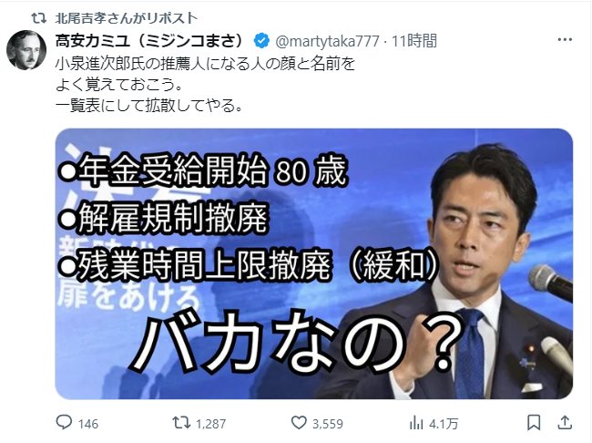592x443 pixels.
Task: Click the 146 replies count
Action: pos(88,424)
